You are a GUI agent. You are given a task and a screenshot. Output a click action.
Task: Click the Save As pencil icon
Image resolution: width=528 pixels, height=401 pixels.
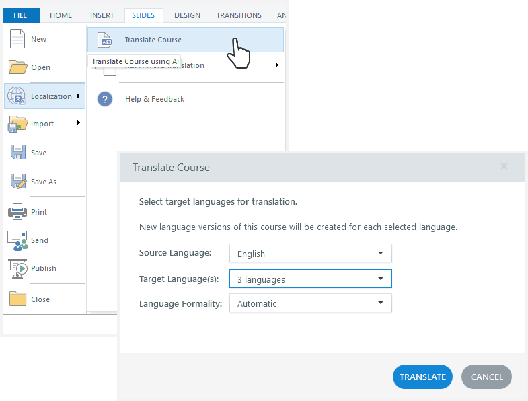18,181
